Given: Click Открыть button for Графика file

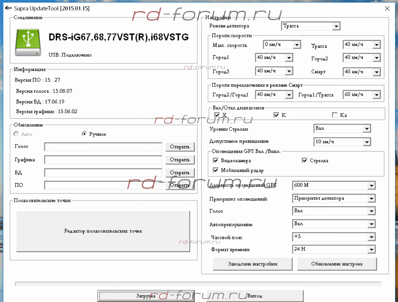Looking at the screenshot, I should point(180,160).
